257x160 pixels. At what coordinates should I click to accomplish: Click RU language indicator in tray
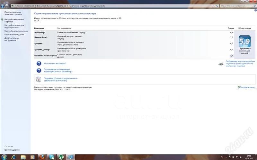point(222,157)
